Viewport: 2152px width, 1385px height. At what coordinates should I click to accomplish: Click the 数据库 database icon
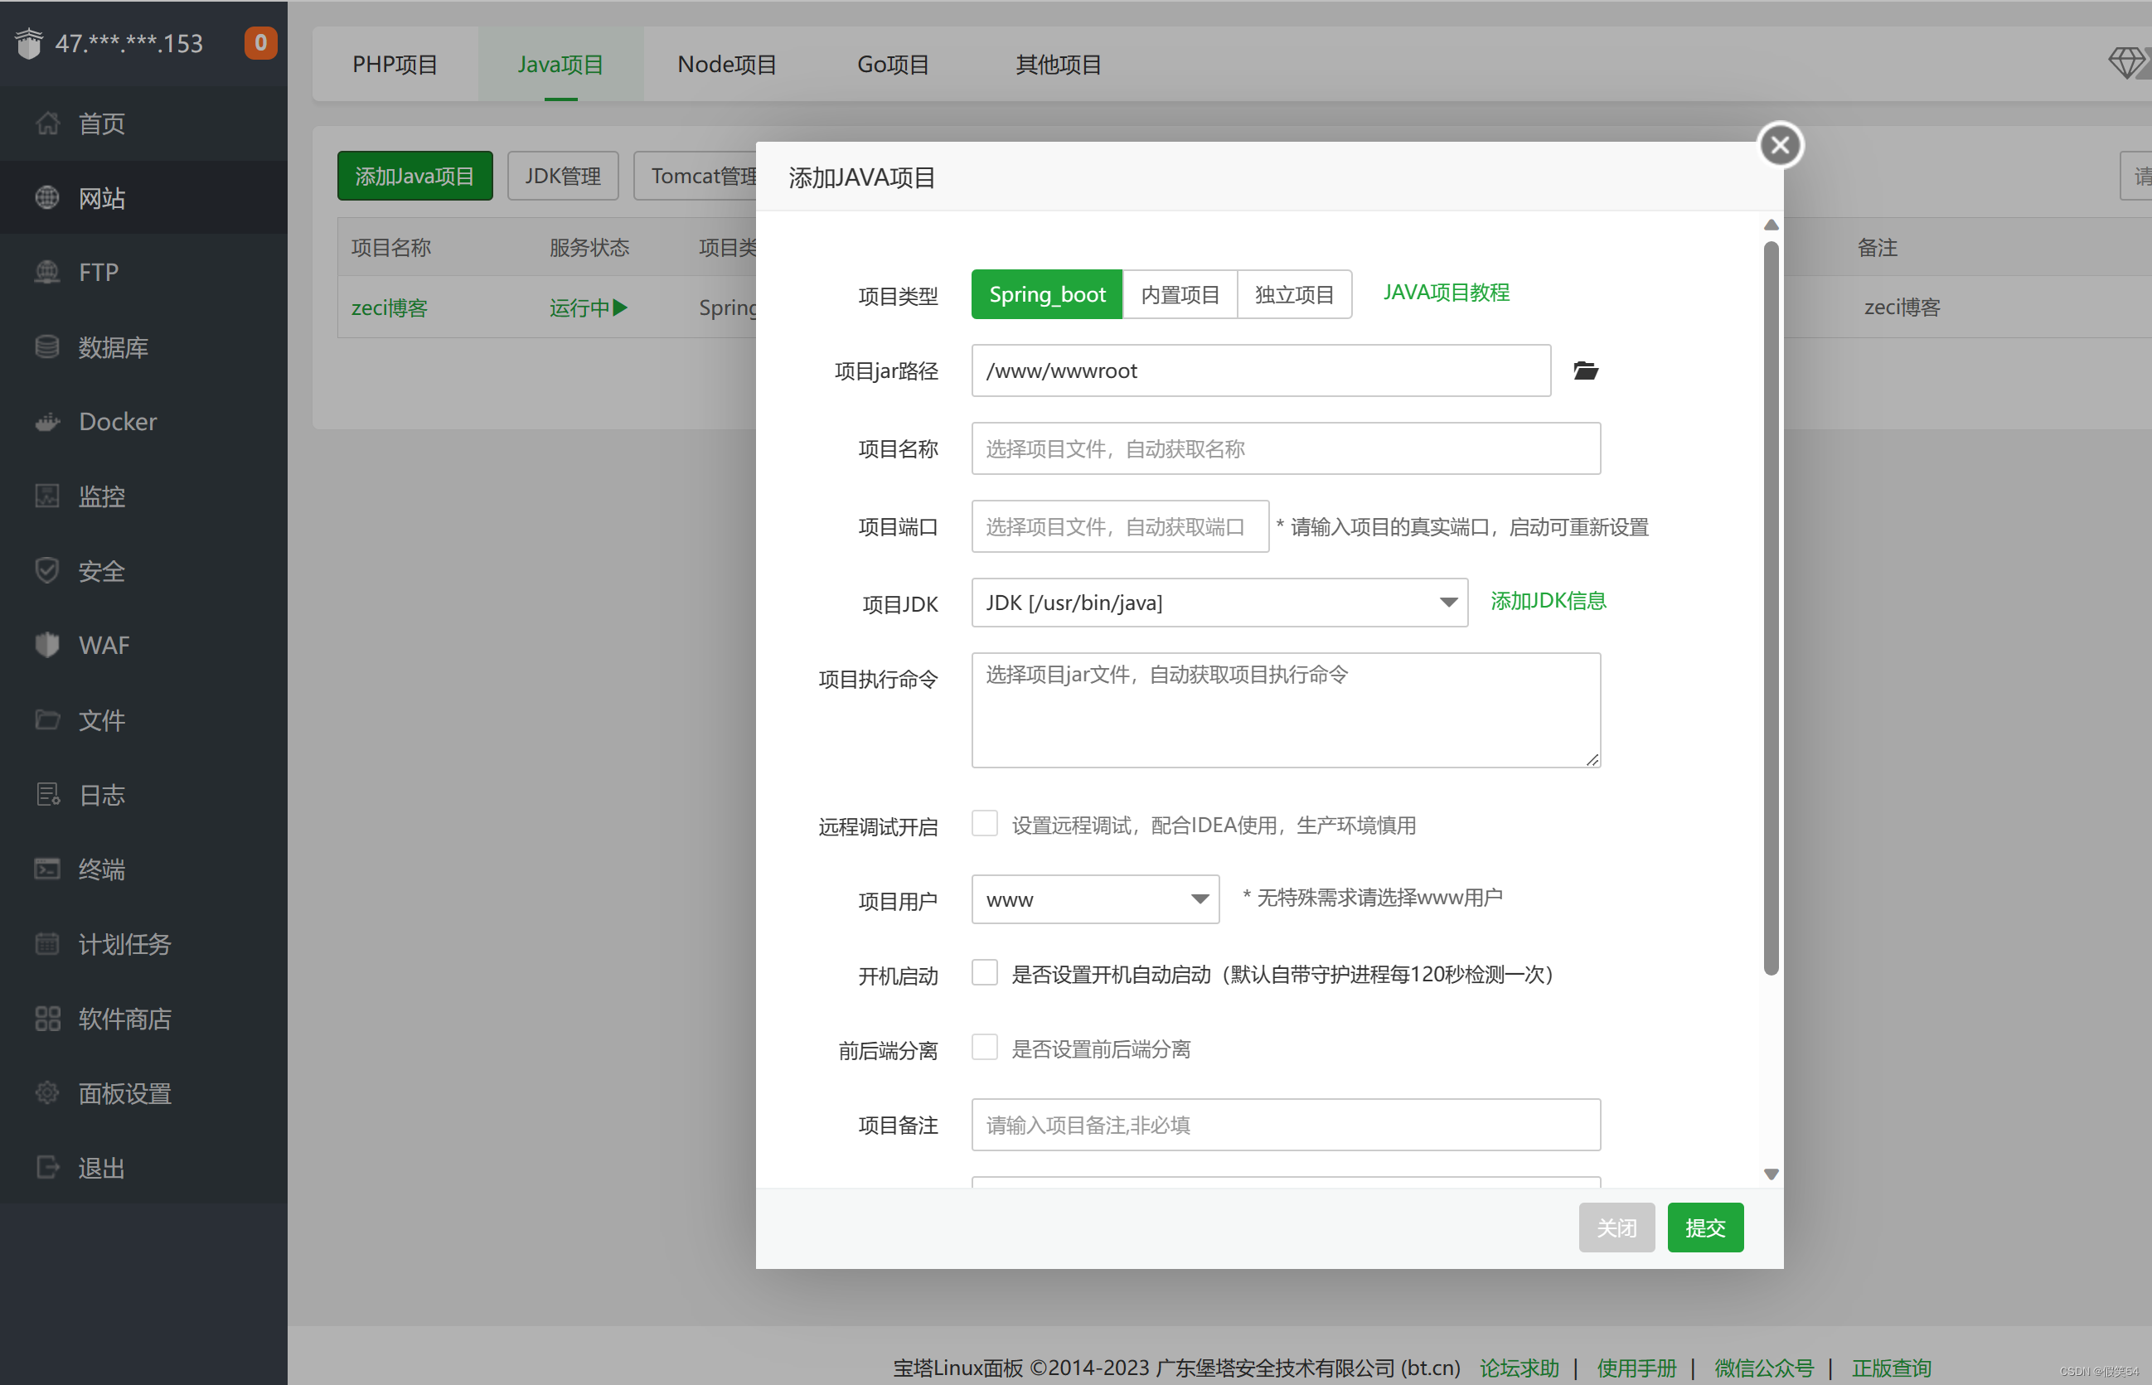[46, 347]
